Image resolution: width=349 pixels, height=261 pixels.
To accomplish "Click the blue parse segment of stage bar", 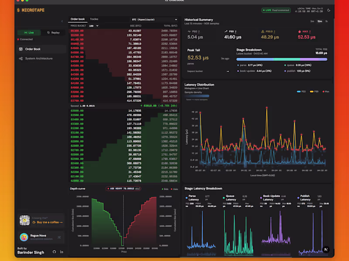I will pyautogui.click(x=255, y=59).
